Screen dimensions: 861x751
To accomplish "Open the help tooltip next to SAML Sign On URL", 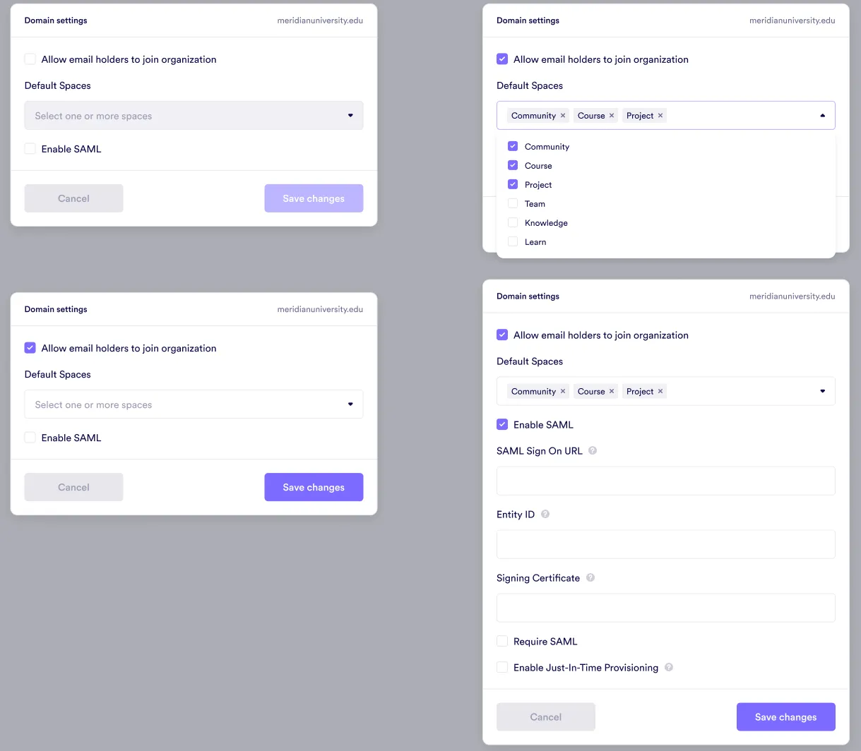I will pyautogui.click(x=592, y=450).
